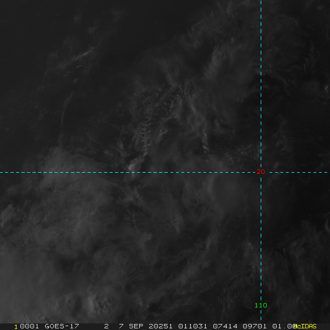Click the cyan gridline intersection at 20/110
The image size is (330, 330).
tap(261, 172)
